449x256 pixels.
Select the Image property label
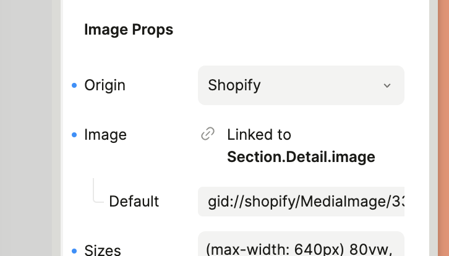click(105, 135)
